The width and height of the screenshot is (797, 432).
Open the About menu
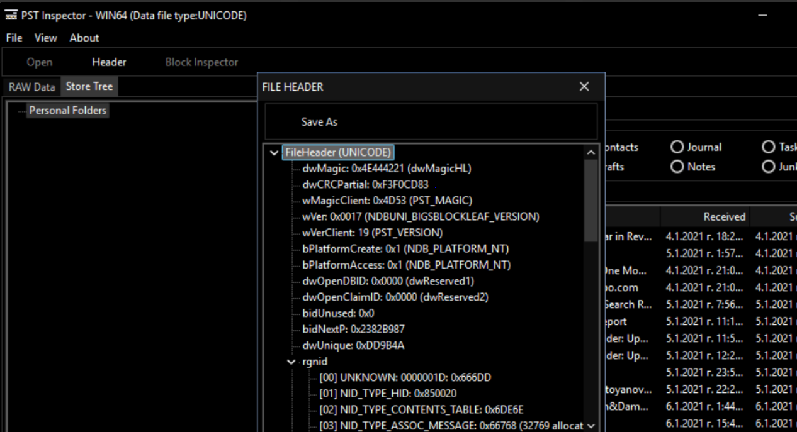click(x=84, y=38)
